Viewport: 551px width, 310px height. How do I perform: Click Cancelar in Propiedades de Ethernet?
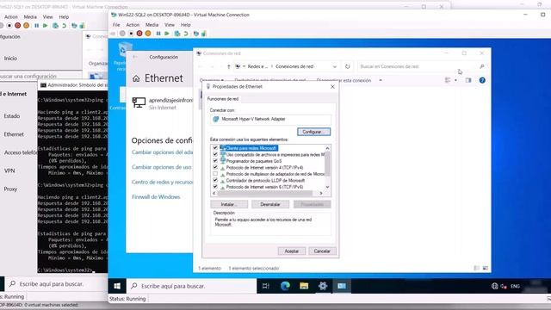click(x=322, y=251)
